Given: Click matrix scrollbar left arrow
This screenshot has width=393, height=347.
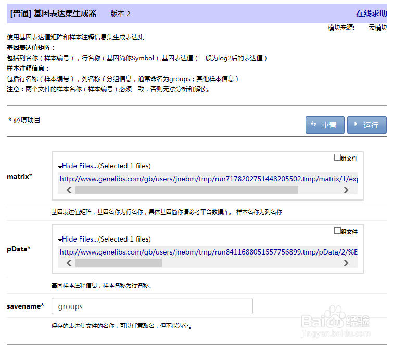Looking at the screenshot, I should [x=69, y=190].
